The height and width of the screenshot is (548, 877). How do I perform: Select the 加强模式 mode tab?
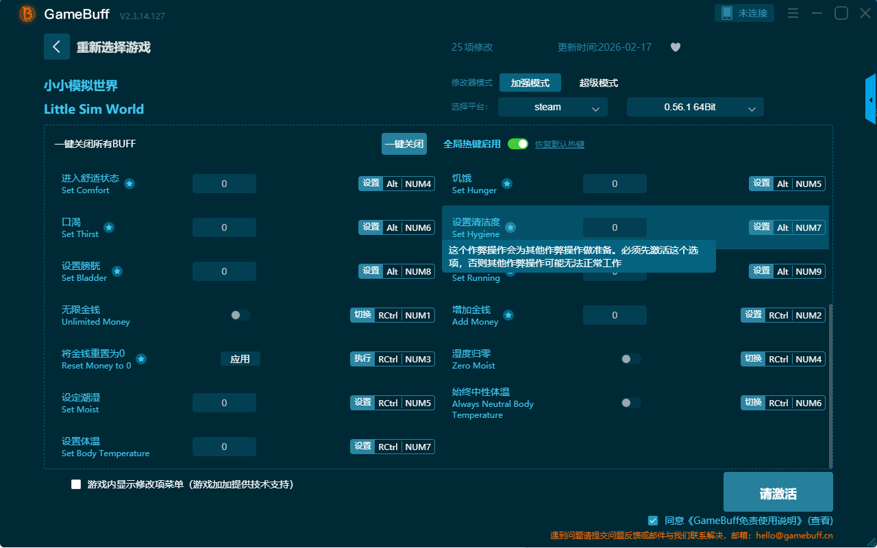click(x=530, y=83)
